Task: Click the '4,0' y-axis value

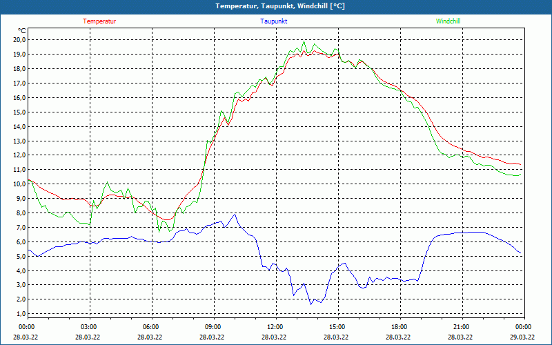Action: 21,270
